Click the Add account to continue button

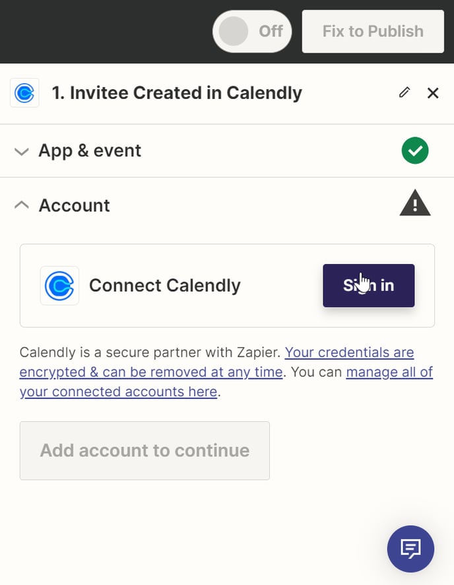145,450
